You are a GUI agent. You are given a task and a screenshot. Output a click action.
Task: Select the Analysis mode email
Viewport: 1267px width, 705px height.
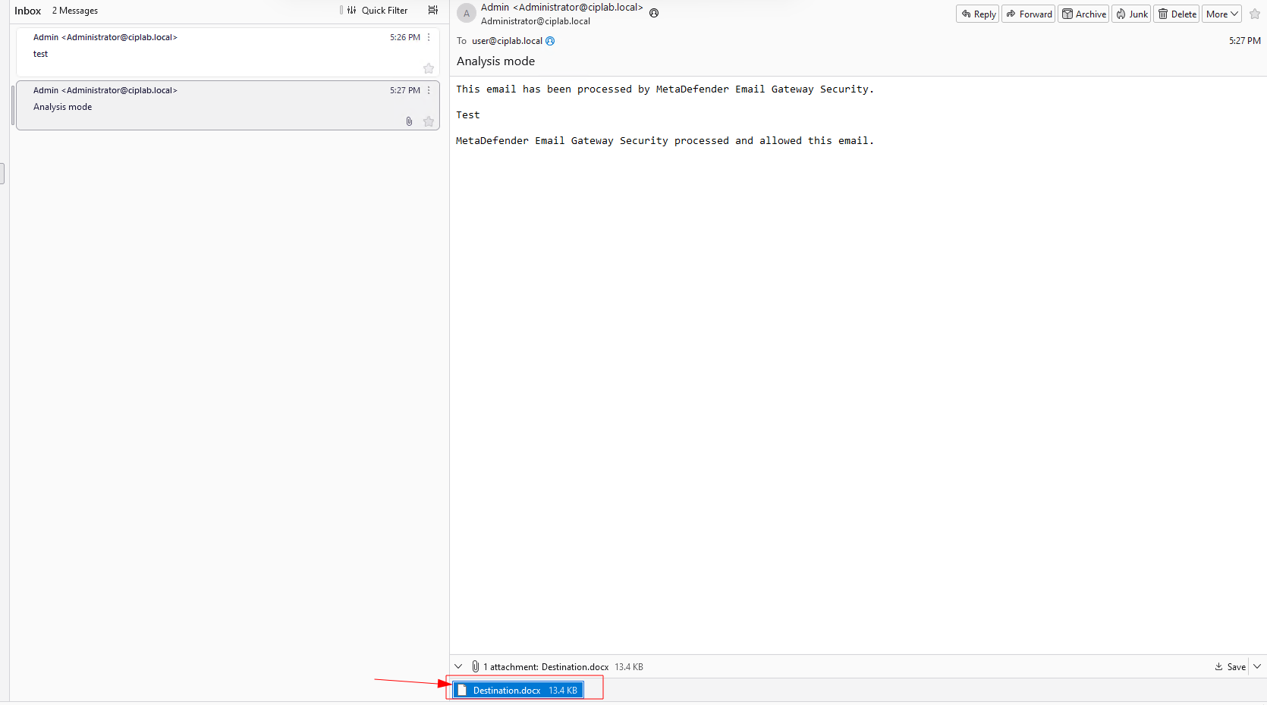coord(228,105)
